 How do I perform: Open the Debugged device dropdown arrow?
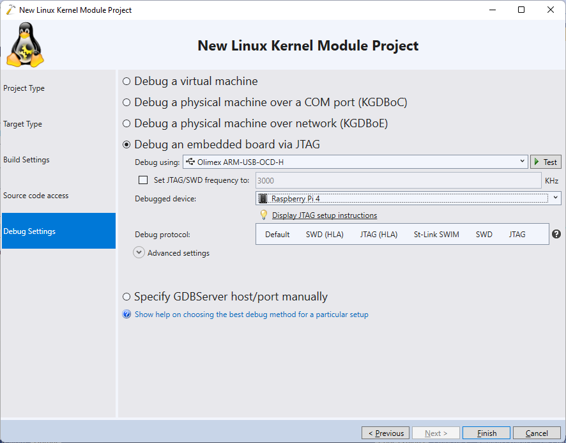click(556, 198)
